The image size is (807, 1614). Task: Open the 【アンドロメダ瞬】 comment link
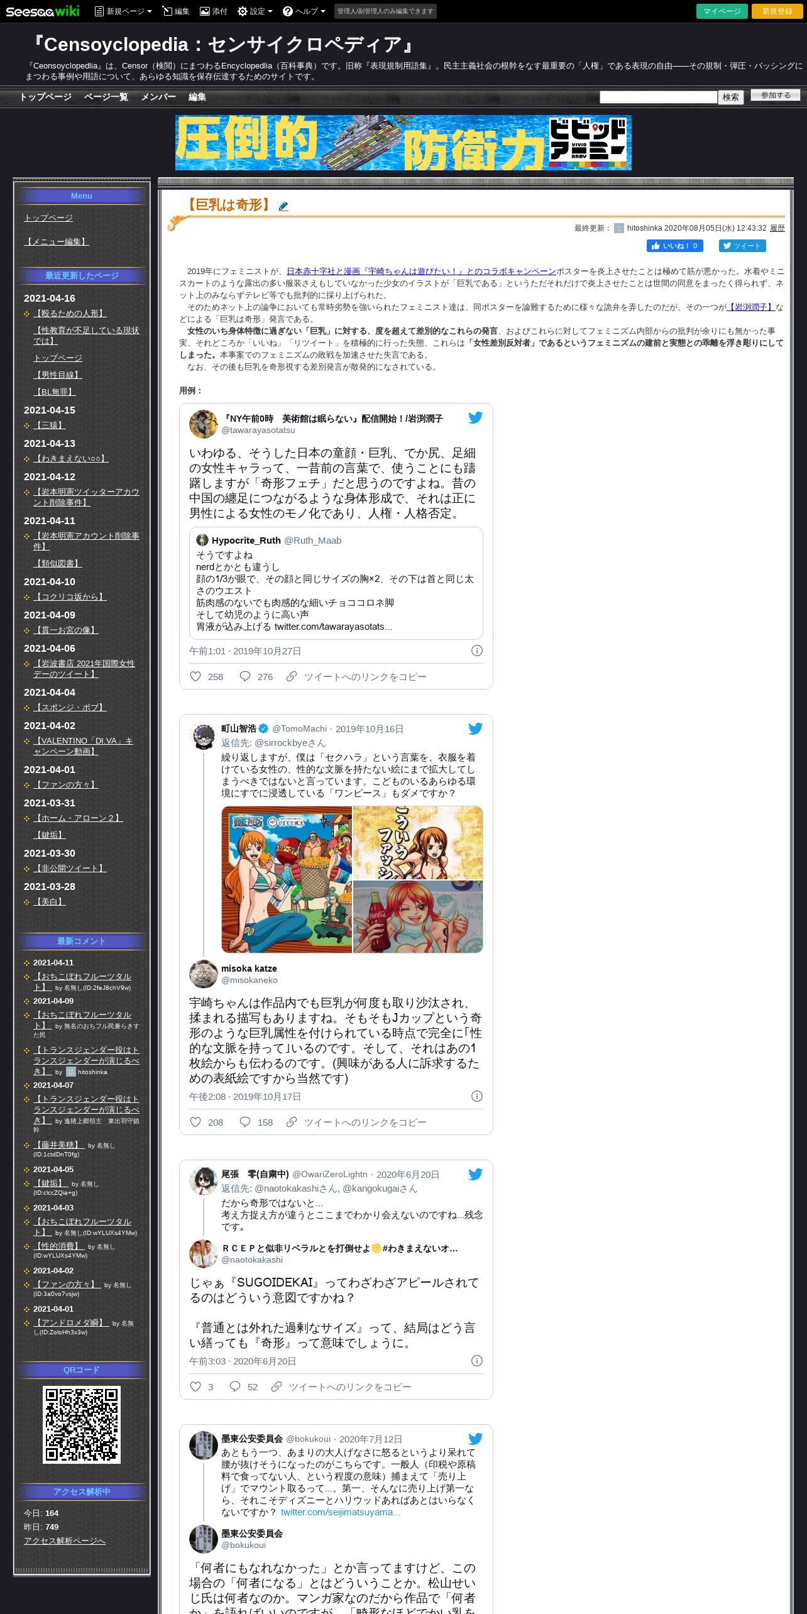70,1322
